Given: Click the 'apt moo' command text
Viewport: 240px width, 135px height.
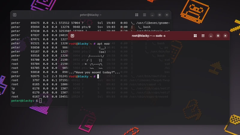Looking at the screenshot, I should [103, 44].
